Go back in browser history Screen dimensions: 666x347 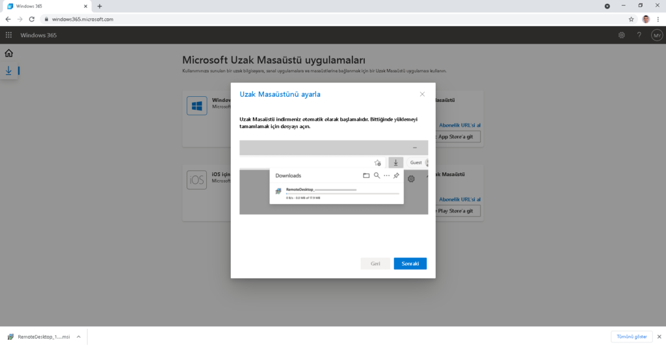(8, 19)
